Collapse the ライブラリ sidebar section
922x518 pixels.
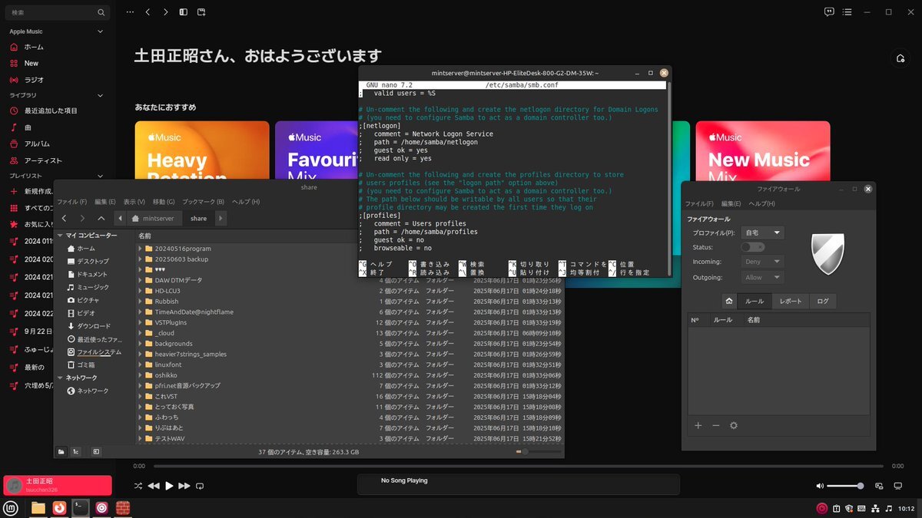click(x=100, y=95)
